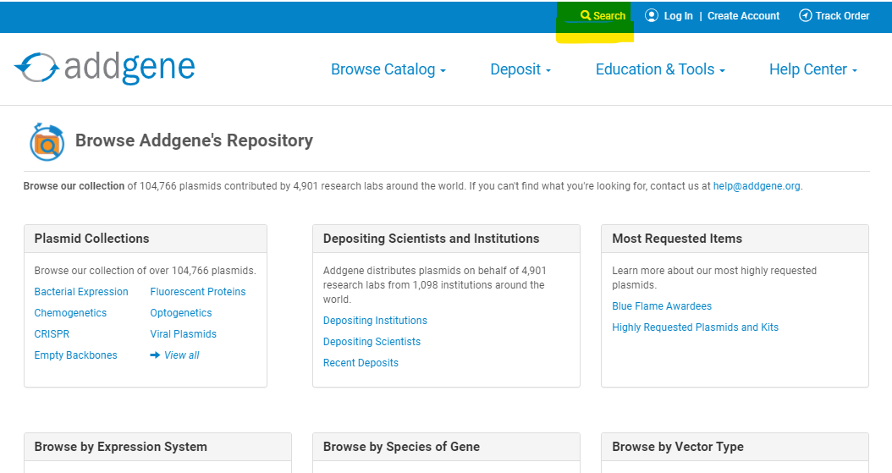Open the Blue Flame Awardees link
This screenshot has height=473, width=892.
(x=662, y=305)
